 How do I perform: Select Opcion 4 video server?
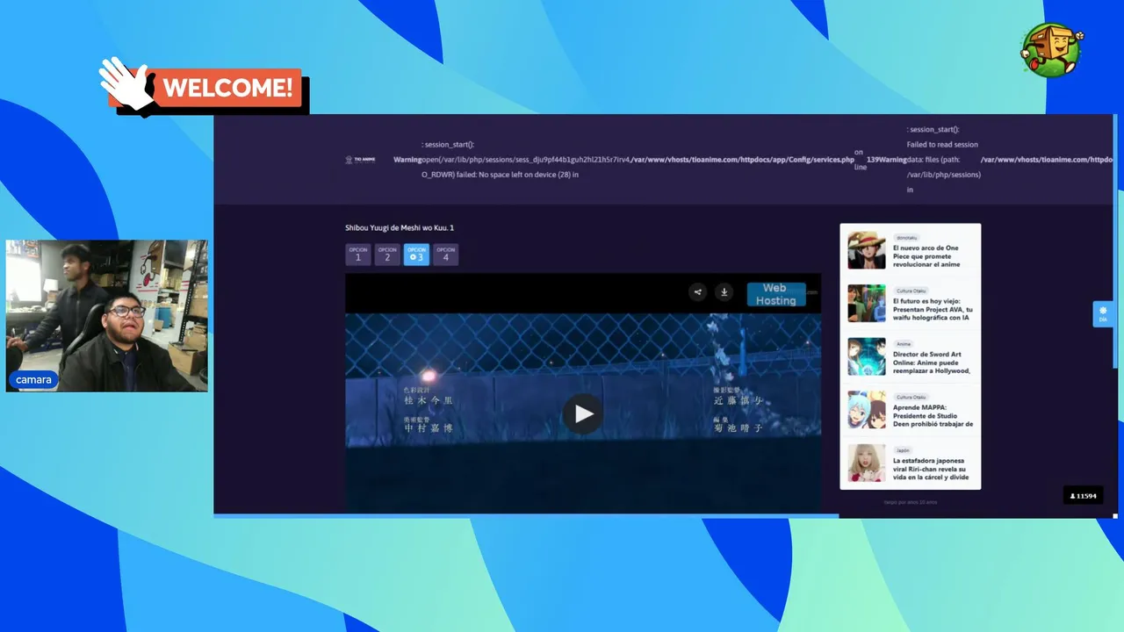coord(445,255)
